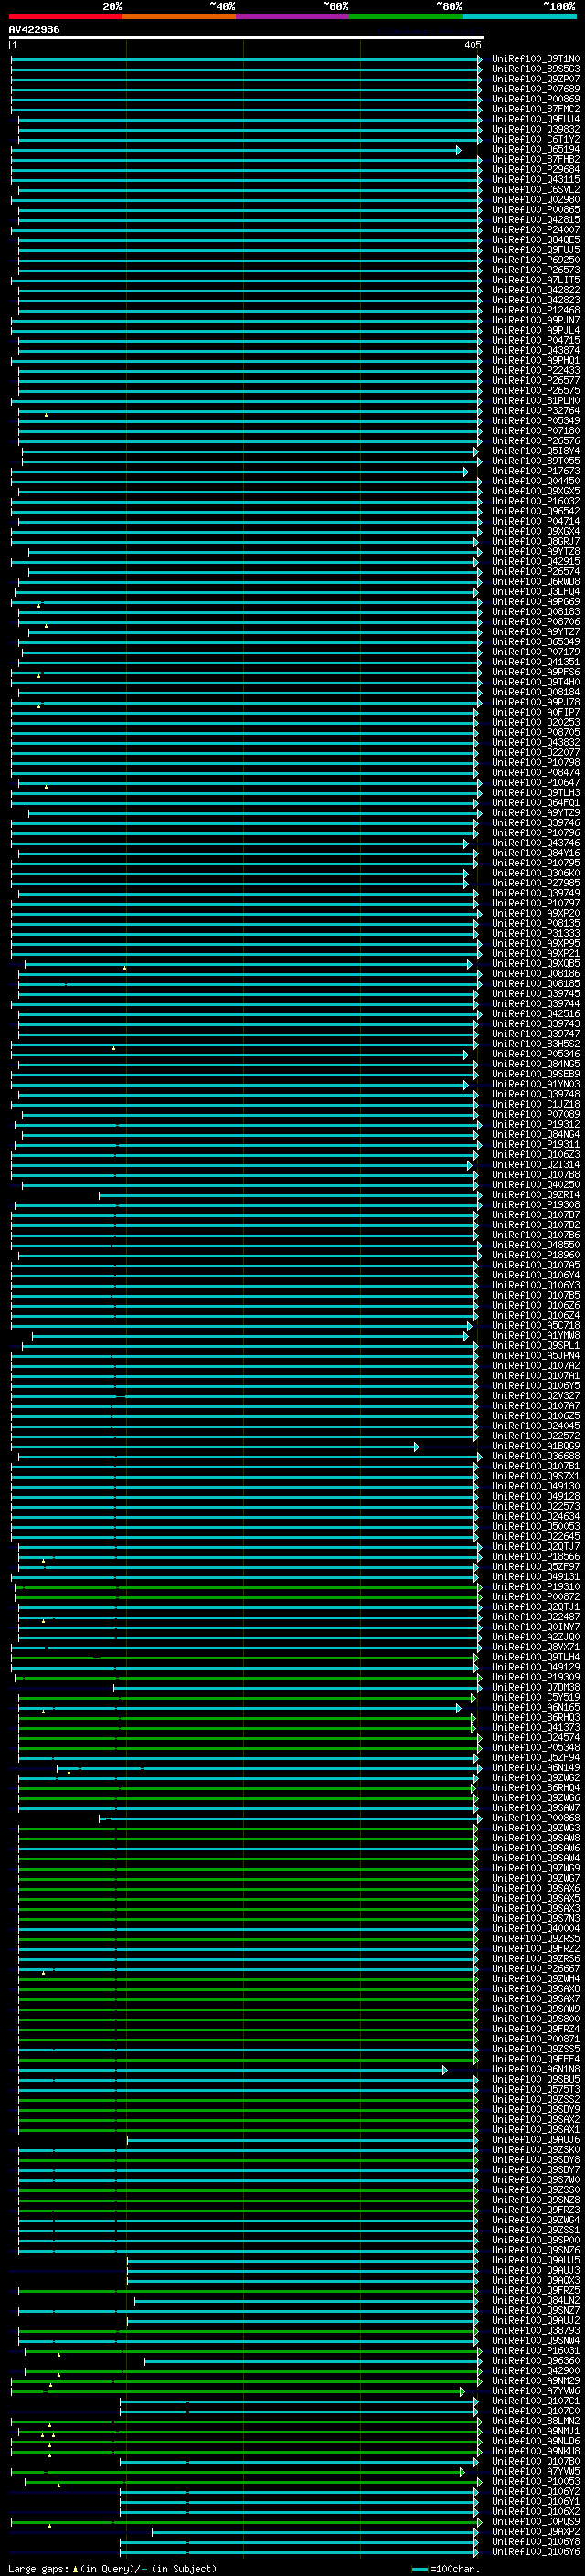Click the yellow gap marker in P18566 row
Image resolution: width=585 pixels, height=2576 pixels.
44,1560
